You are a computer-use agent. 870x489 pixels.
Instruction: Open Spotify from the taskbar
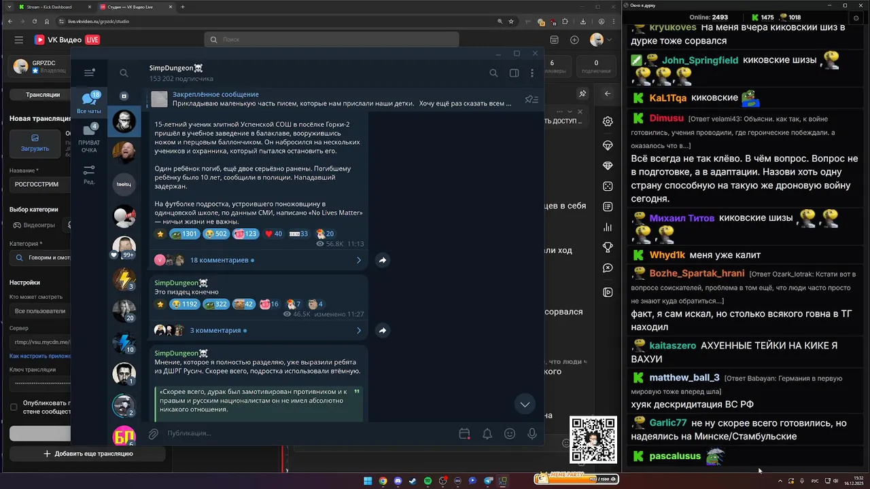(428, 481)
